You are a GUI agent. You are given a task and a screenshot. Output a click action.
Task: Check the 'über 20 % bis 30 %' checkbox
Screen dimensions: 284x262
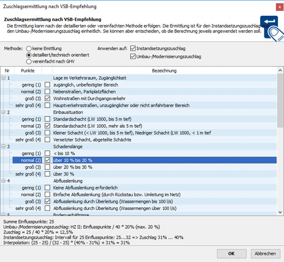[47, 167]
